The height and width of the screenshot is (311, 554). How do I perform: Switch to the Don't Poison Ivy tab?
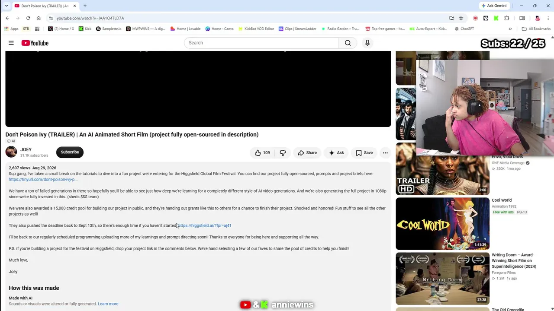pos(45,6)
